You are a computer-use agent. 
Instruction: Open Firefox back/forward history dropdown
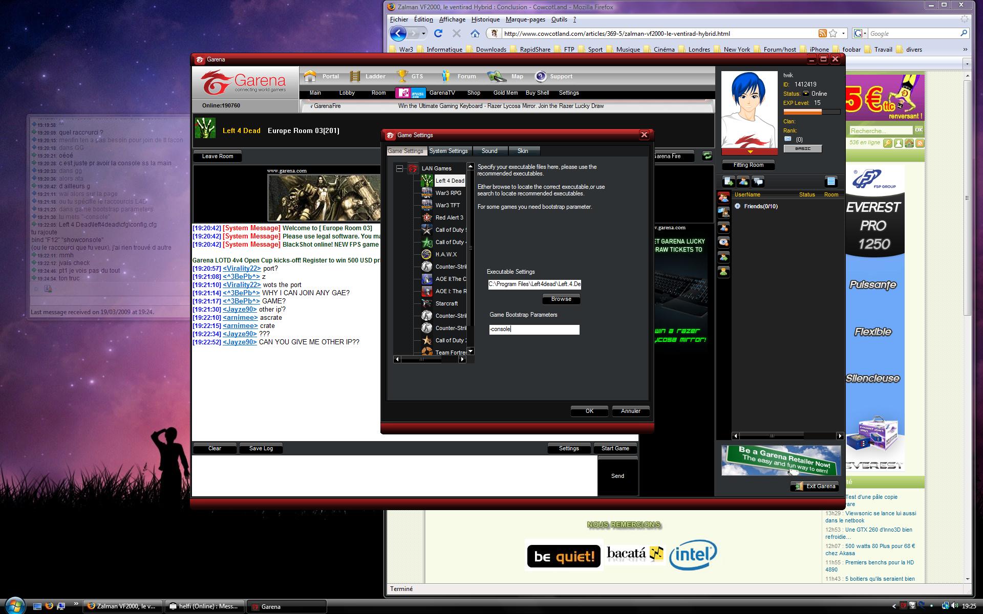coord(423,34)
